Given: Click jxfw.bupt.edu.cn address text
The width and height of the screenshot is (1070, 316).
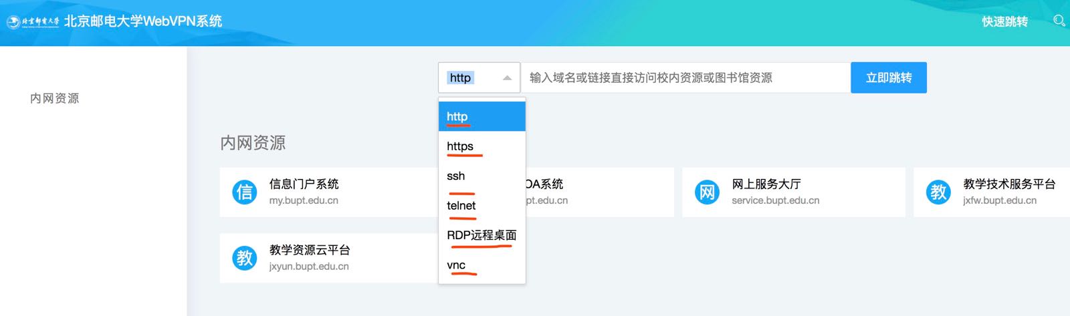Looking at the screenshot, I should click(x=1000, y=200).
